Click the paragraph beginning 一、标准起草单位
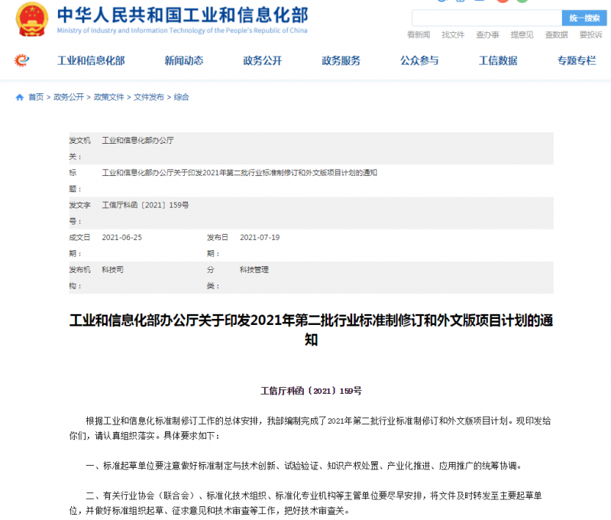 pyautogui.click(x=304, y=466)
